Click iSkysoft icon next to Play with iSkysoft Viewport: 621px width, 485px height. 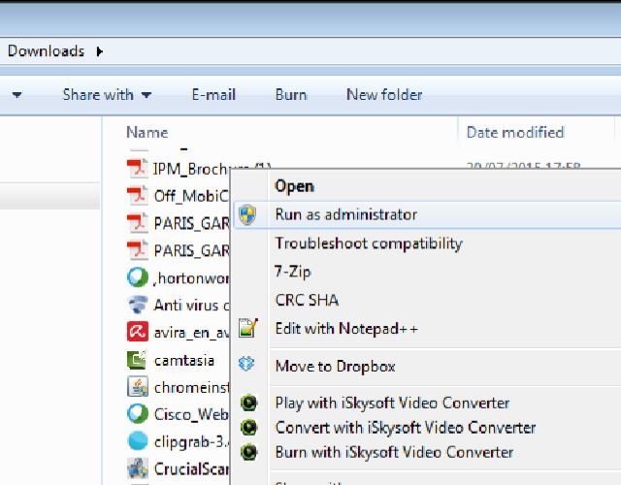248,404
